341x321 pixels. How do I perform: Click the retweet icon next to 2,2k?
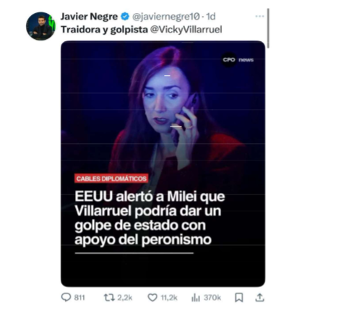coord(109,298)
